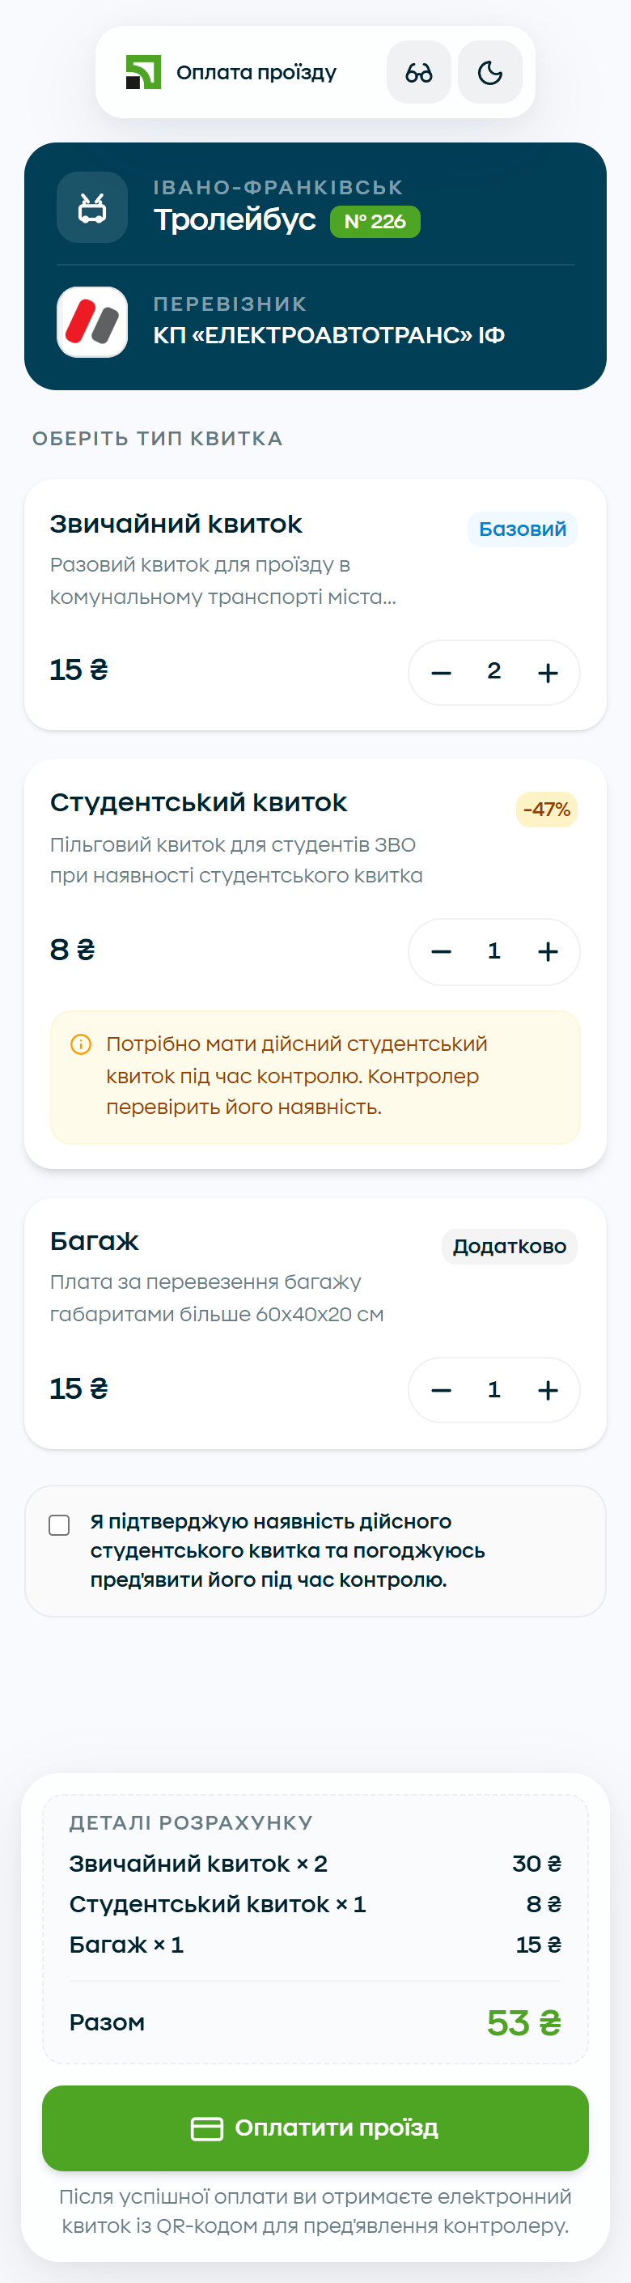
Task: Click the № 226 route badge
Action: pos(375,222)
